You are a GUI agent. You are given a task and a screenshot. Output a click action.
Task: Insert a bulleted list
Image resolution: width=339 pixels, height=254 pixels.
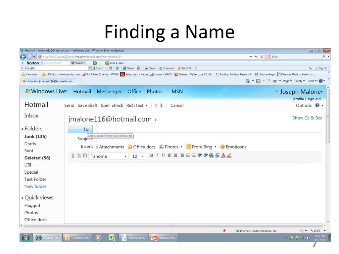click(x=193, y=155)
